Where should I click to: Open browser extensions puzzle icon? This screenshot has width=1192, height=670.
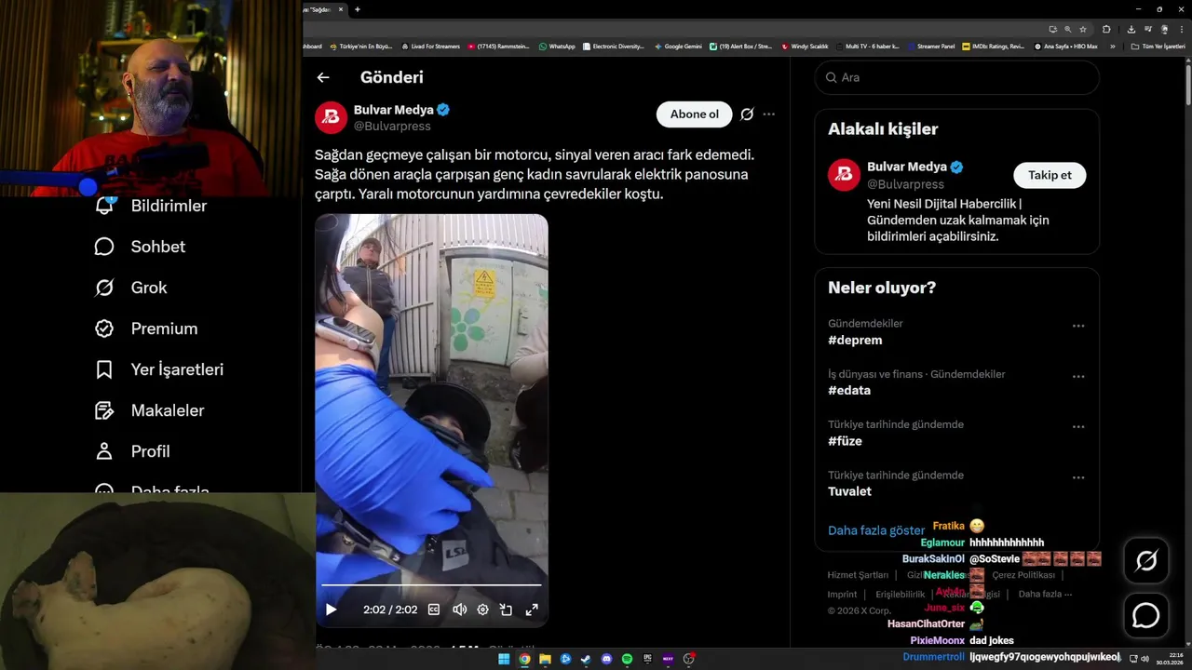(1106, 29)
